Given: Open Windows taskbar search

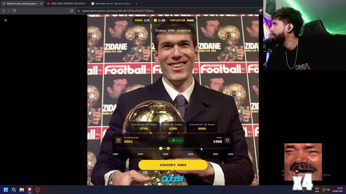Looking at the screenshot, I should point(14,190).
